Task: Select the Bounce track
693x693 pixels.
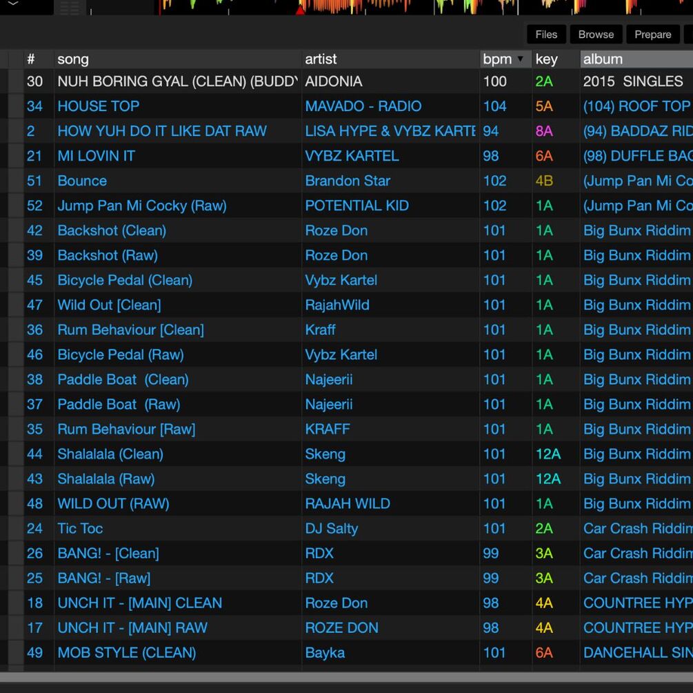Action: (x=82, y=181)
